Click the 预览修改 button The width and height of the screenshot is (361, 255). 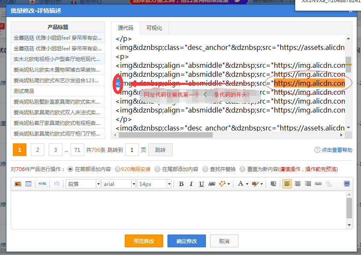pos(144,241)
